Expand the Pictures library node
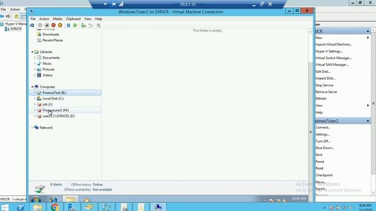Viewport: 376px width, 211px height. 35,69
